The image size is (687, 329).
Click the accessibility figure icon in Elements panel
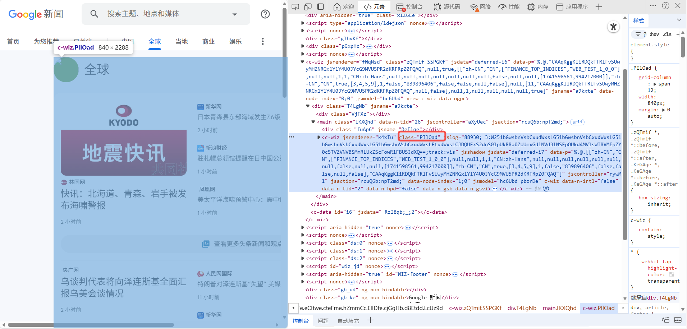click(613, 27)
